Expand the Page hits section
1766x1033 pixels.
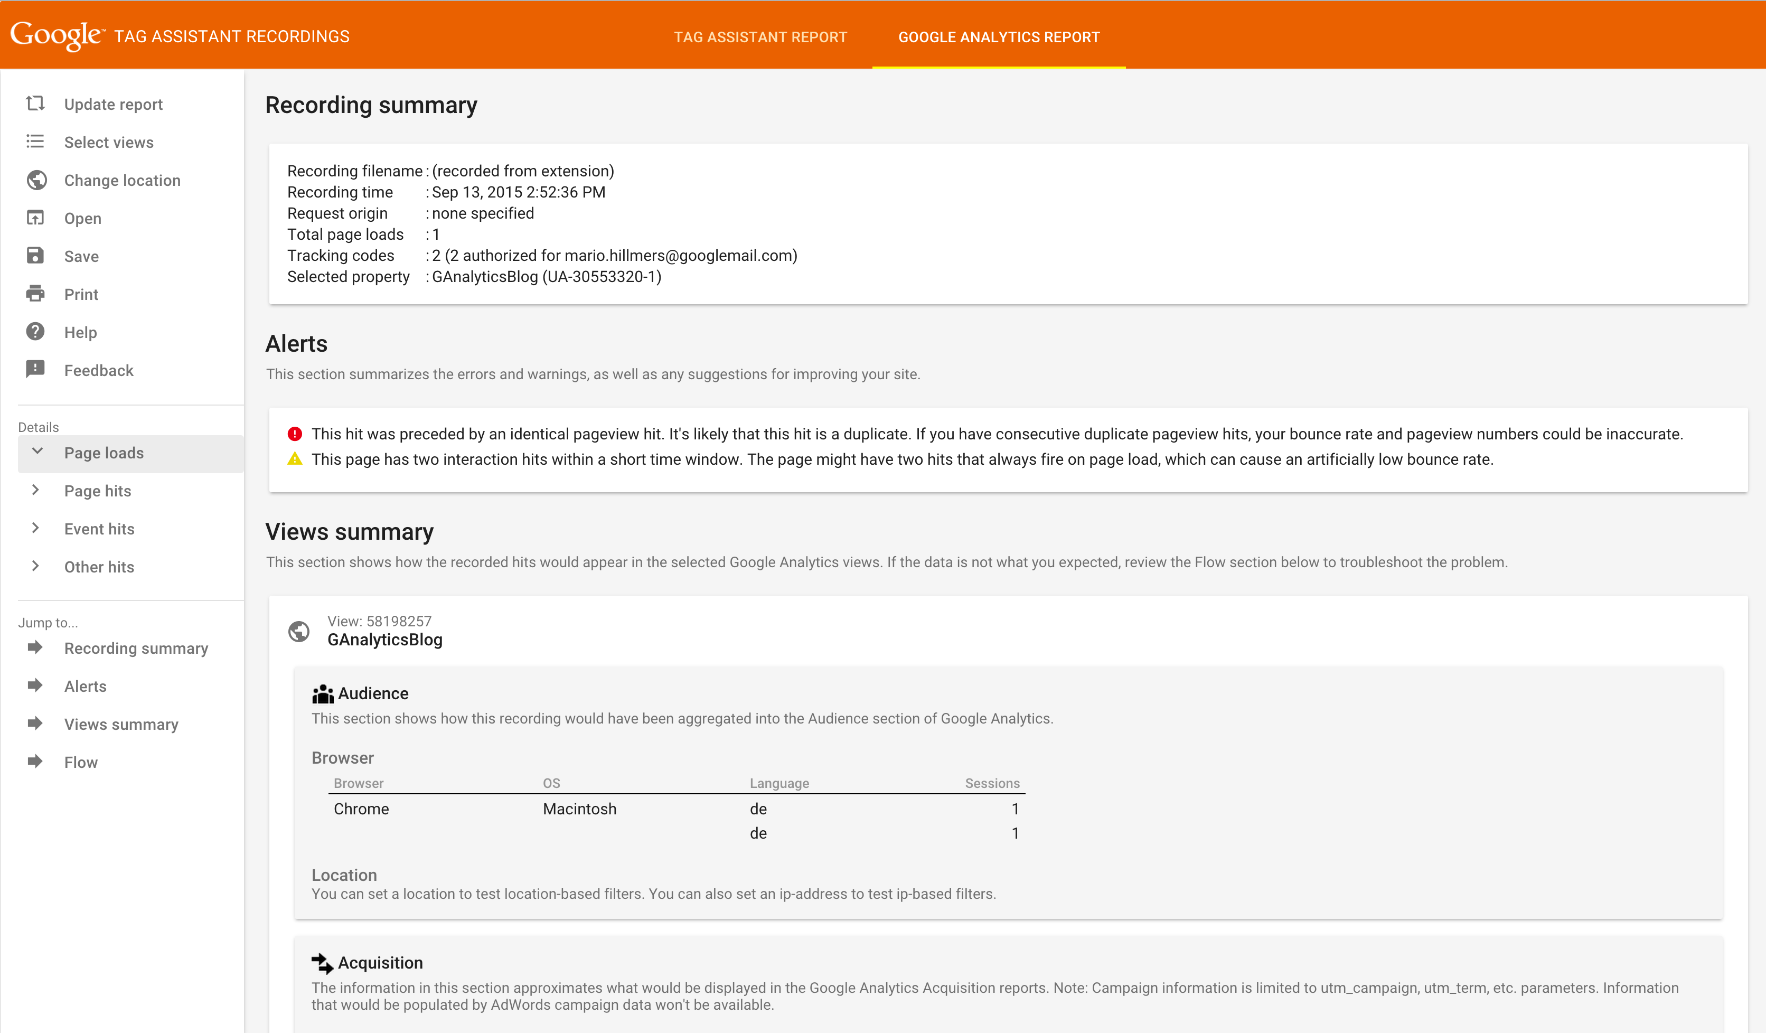click(x=36, y=490)
